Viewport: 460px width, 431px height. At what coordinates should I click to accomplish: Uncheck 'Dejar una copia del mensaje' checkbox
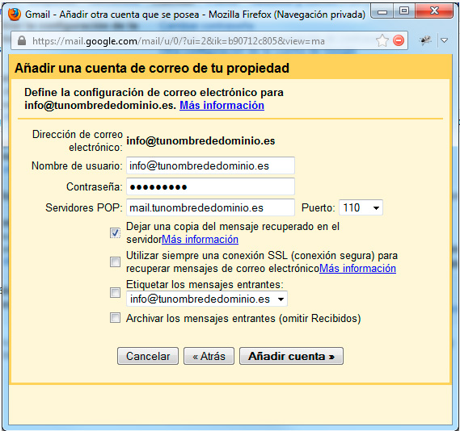(x=115, y=232)
